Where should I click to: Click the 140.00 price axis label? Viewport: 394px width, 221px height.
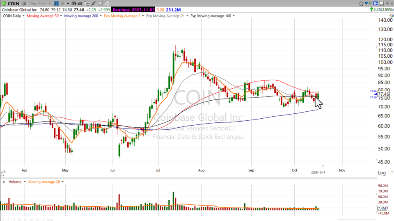click(385, 20)
